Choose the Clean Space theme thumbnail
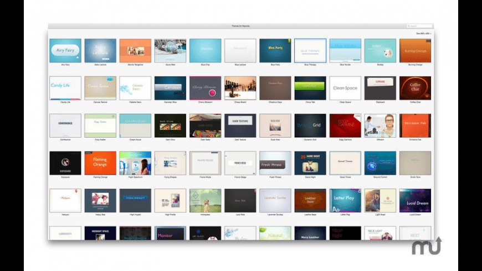 click(x=345, y=88)
